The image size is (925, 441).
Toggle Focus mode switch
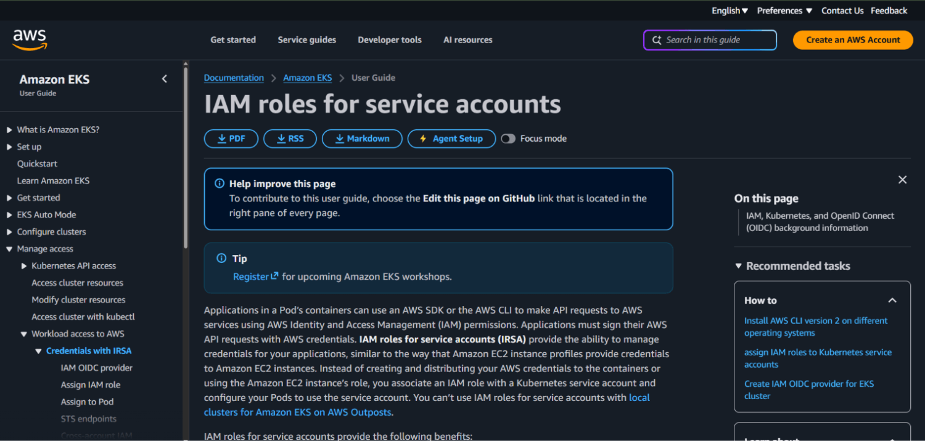click(x=508, y=139)
